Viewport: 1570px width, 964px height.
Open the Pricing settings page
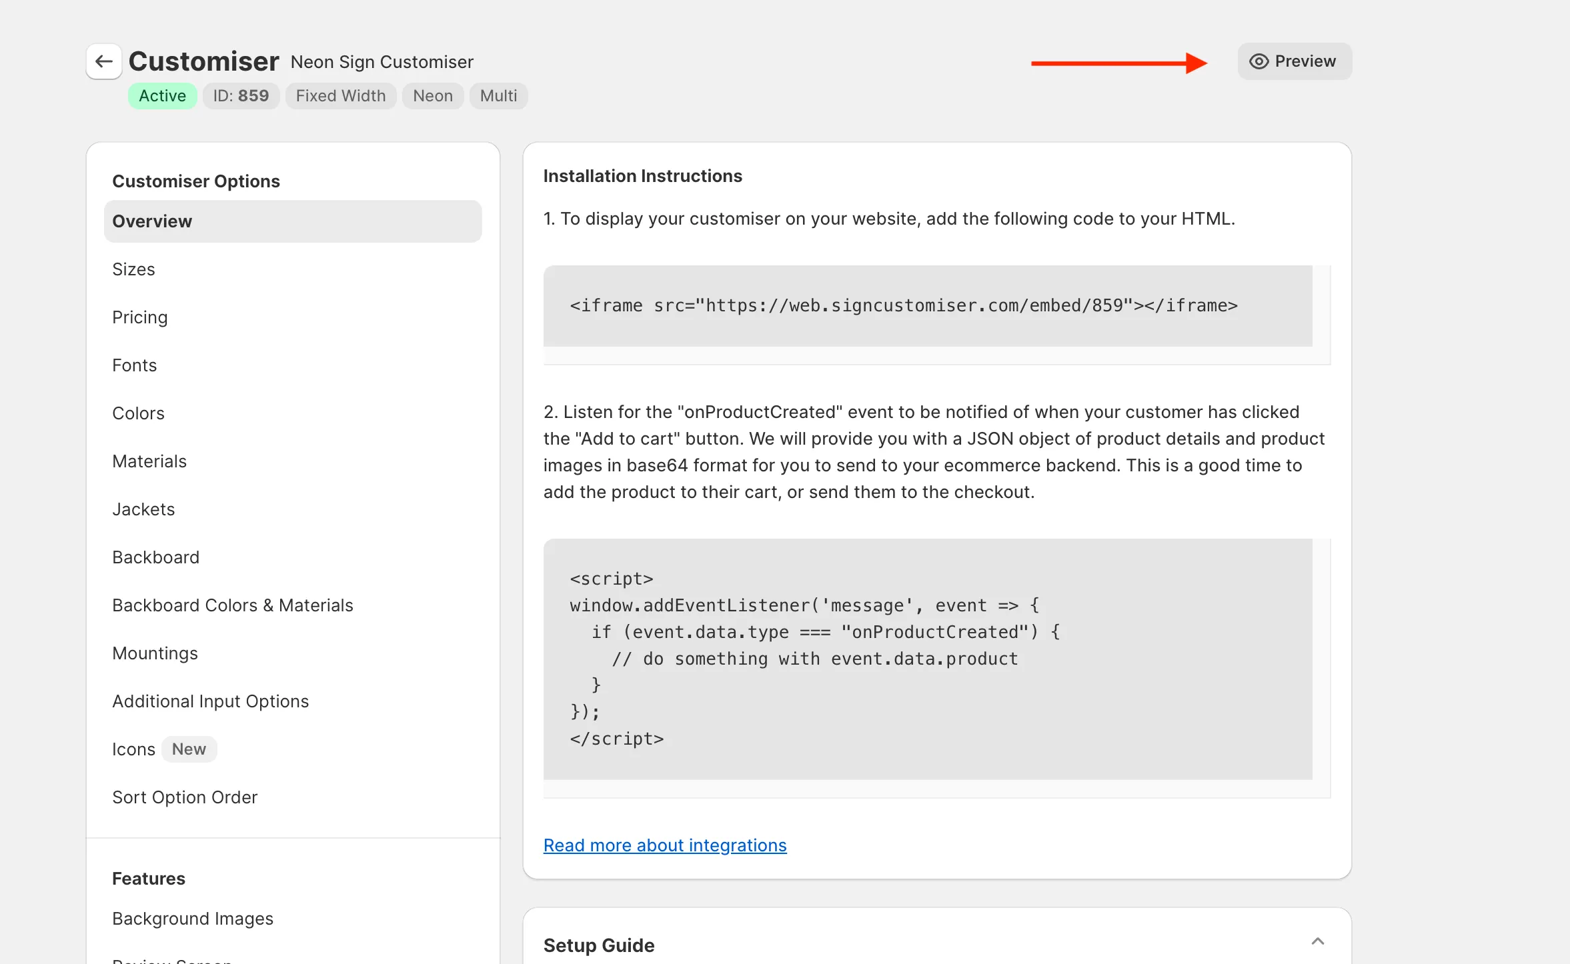(140, 317)
